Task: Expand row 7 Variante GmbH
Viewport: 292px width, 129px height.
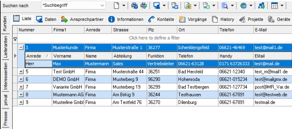Action: coord(21,87)
